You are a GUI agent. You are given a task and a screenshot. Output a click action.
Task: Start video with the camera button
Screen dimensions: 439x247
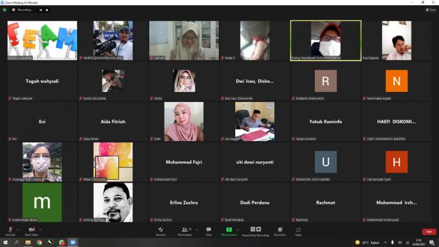tap(32, 231)
